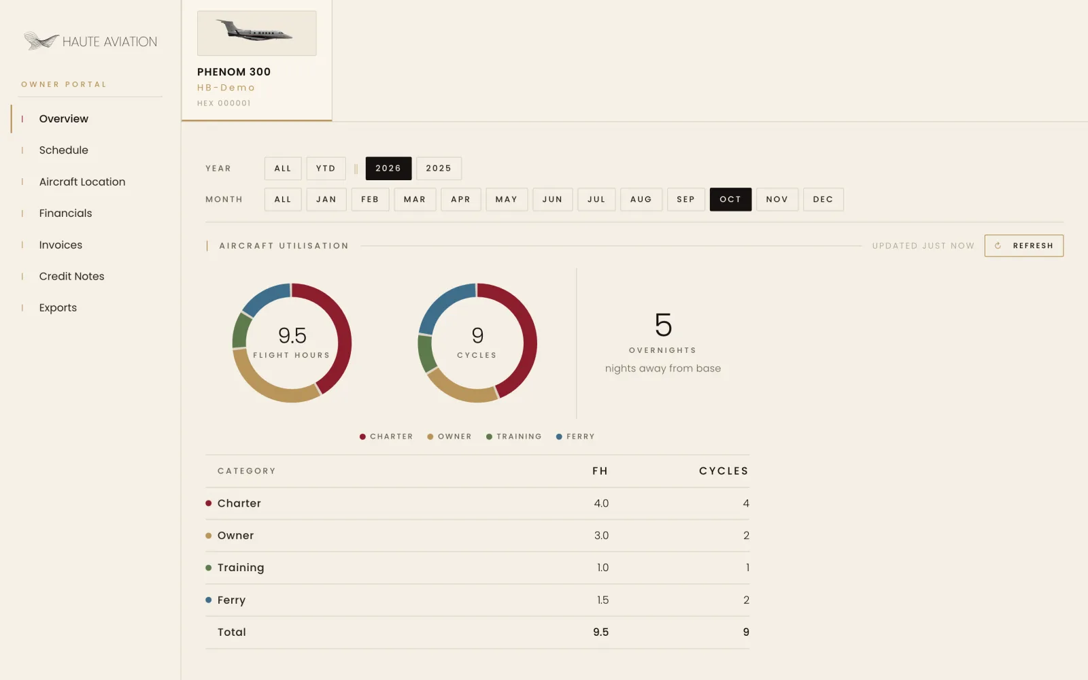
Task: Click the Cycles donut chart
Action: point(477,343)
